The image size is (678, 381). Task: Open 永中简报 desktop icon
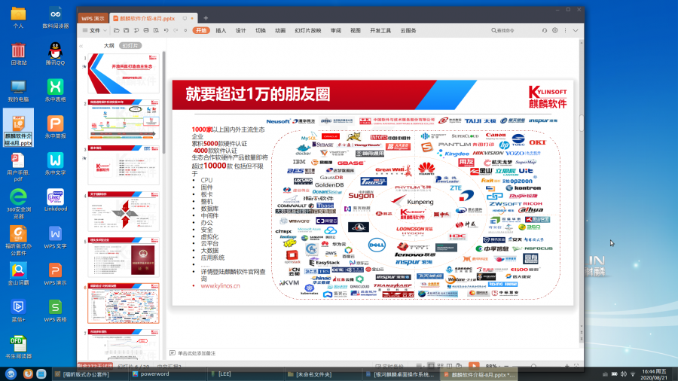[55, 127]
